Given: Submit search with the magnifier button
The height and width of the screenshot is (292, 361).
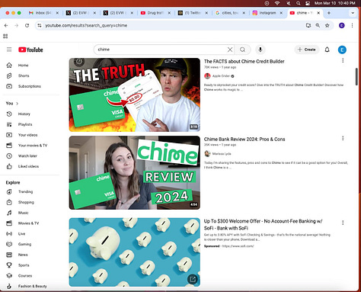Looking at the screenshot, I should coord(243,50).
